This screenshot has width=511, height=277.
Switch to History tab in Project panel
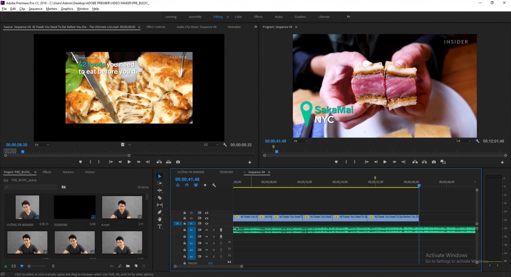90,172
